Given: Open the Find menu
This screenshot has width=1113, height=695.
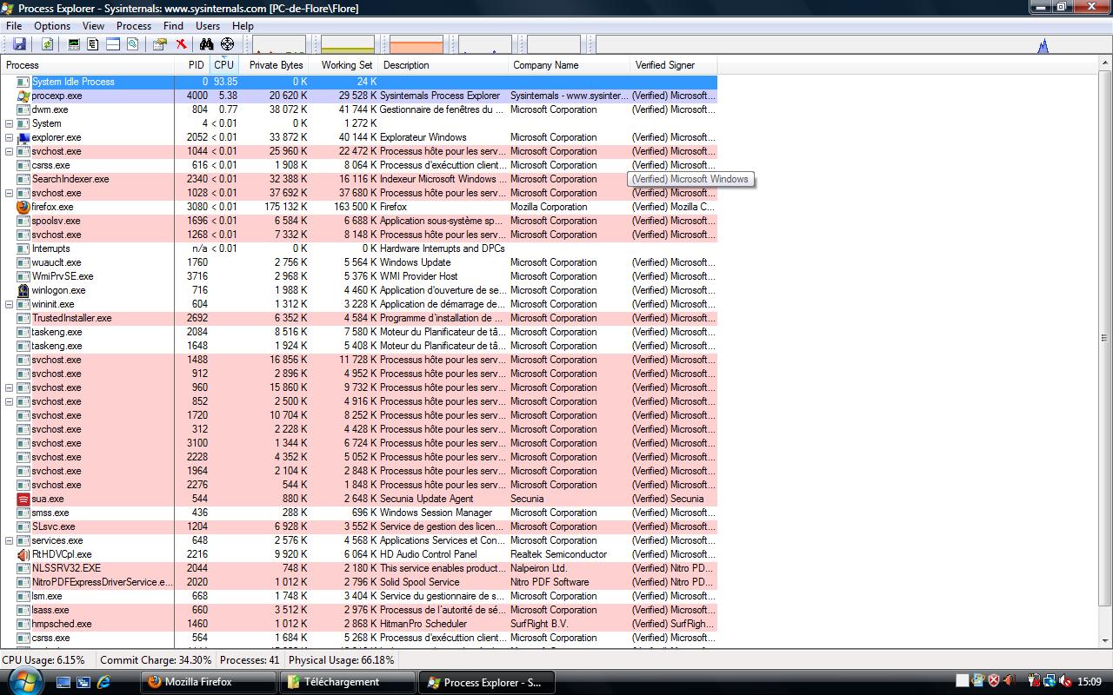Looking at the screenshot, I should pyautogui.click(x=173, y=26).
